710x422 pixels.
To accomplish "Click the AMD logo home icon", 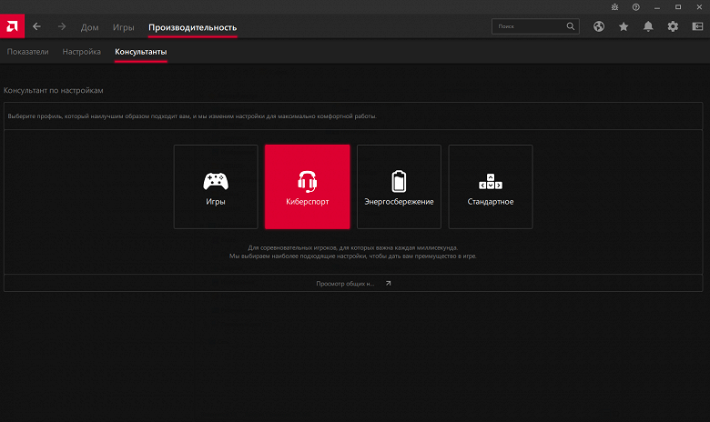I will [x=12, y=26].
